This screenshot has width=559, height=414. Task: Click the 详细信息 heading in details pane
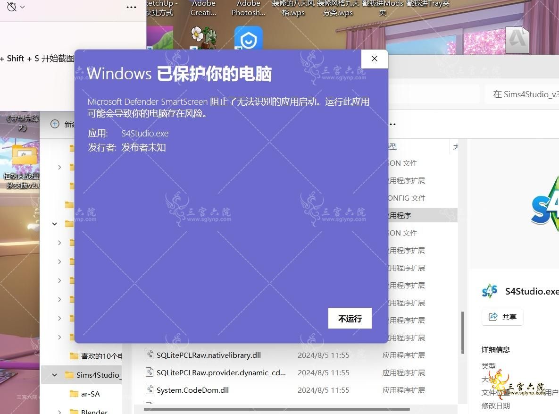click(495, 349)
